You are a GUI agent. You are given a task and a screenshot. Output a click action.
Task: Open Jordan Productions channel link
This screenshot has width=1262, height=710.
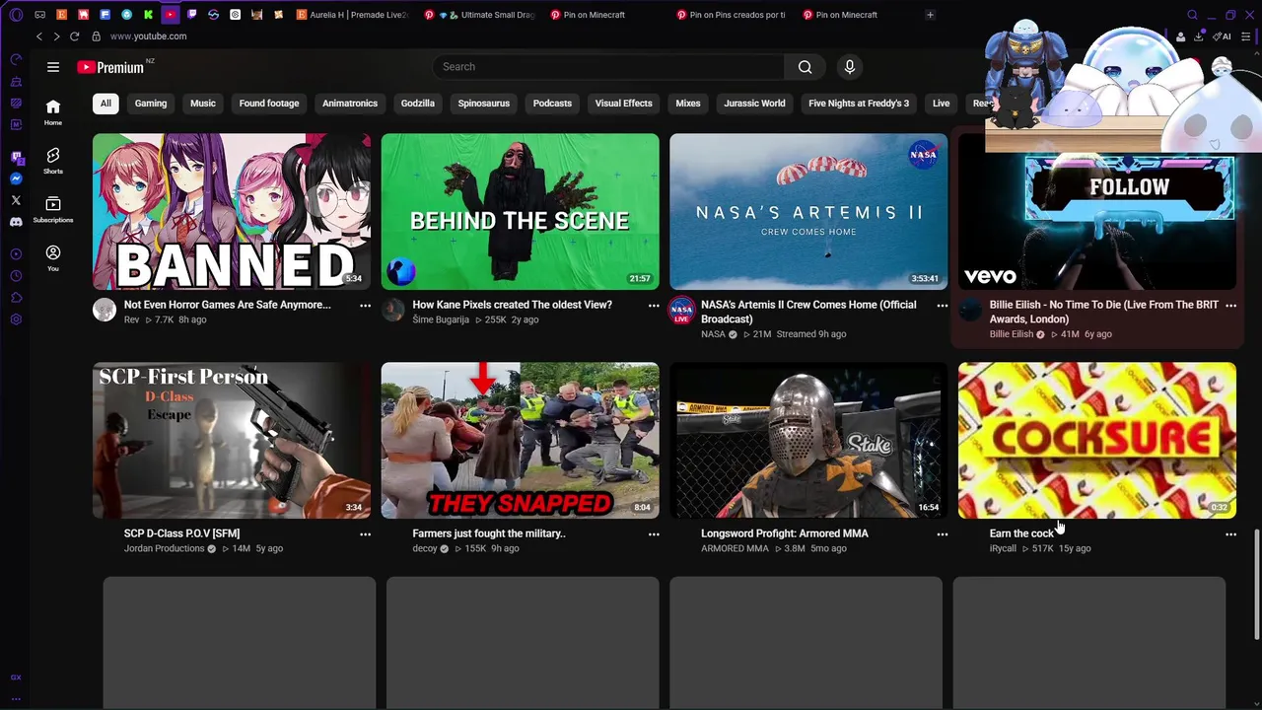click(x=164, y=548)
